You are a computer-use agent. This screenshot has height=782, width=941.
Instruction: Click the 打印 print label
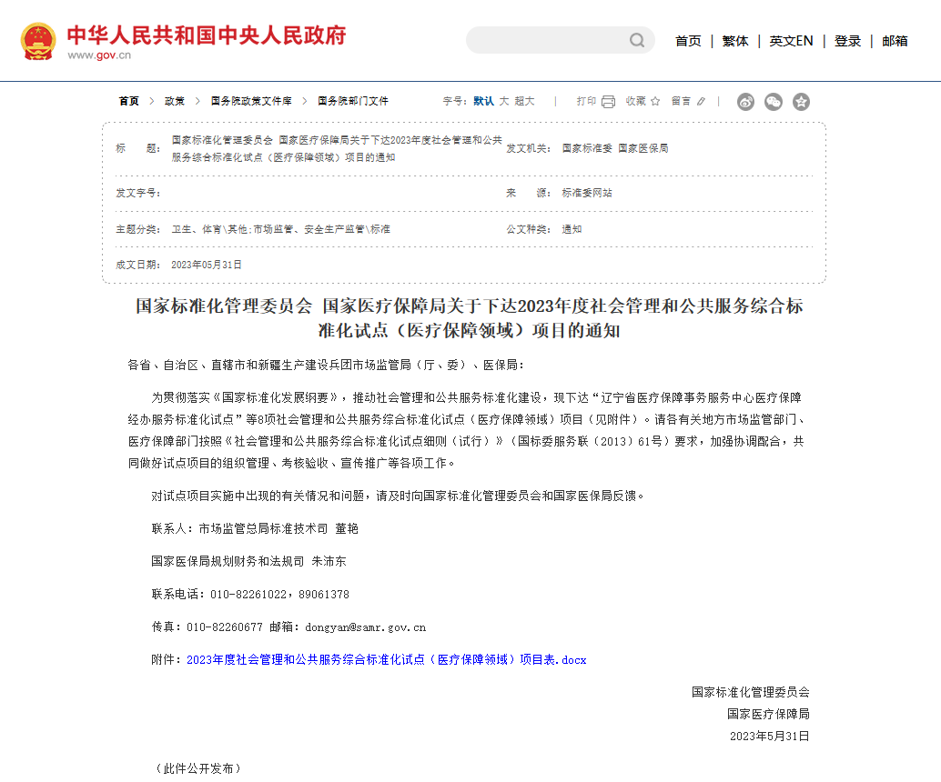coord(586,101)
